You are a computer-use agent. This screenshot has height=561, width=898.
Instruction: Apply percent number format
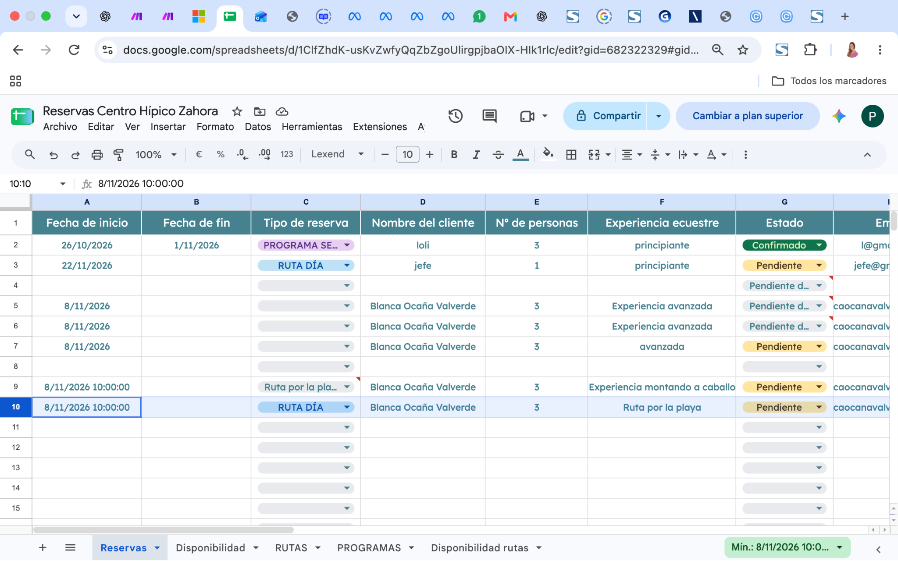(221, 154)
